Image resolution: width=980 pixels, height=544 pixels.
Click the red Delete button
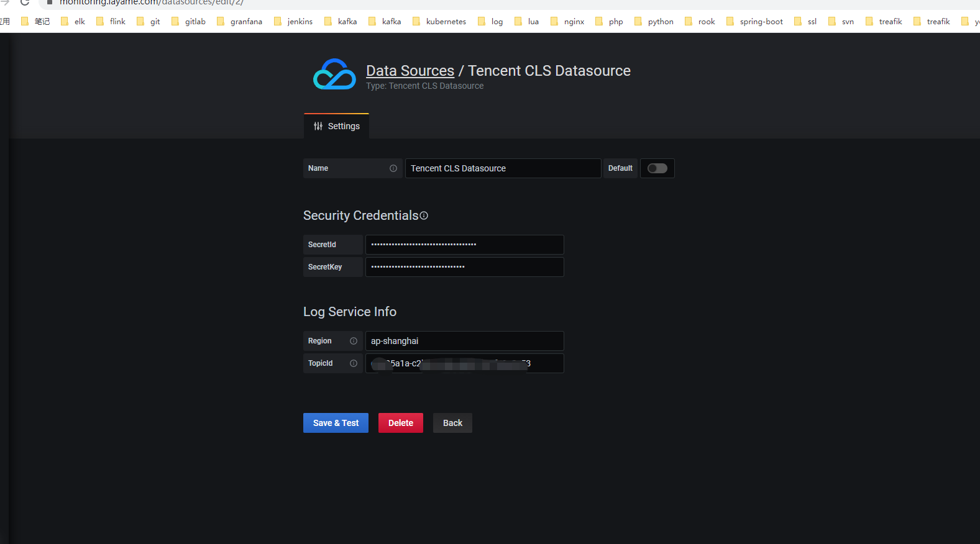[x=401, y=423]
